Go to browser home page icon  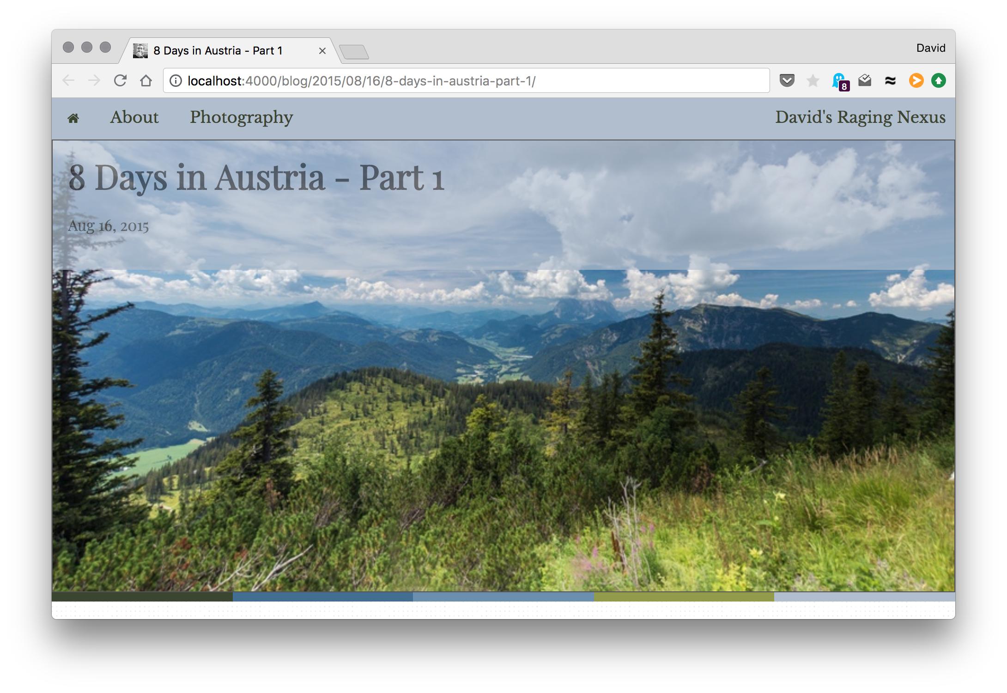pyautogui.click(x=146, y=80)
